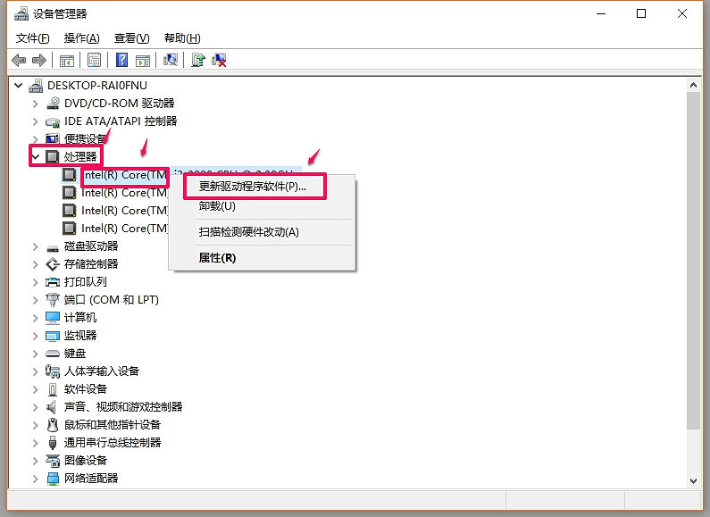Open the Properties toolbar icon
The width and height of the screenshot is (710, 517).
click(x=94, y=60)
